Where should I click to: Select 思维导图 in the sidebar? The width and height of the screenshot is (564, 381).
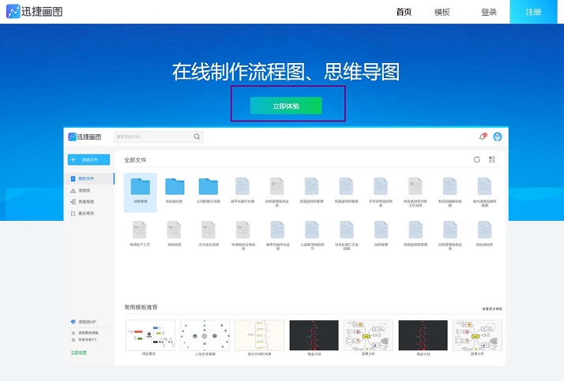(82, 202)
